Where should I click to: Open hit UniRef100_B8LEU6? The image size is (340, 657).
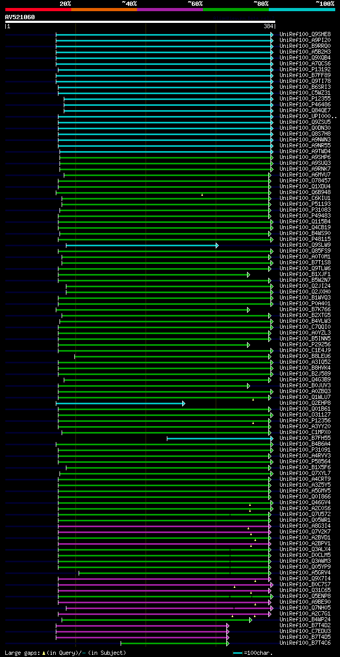[305, 356]
